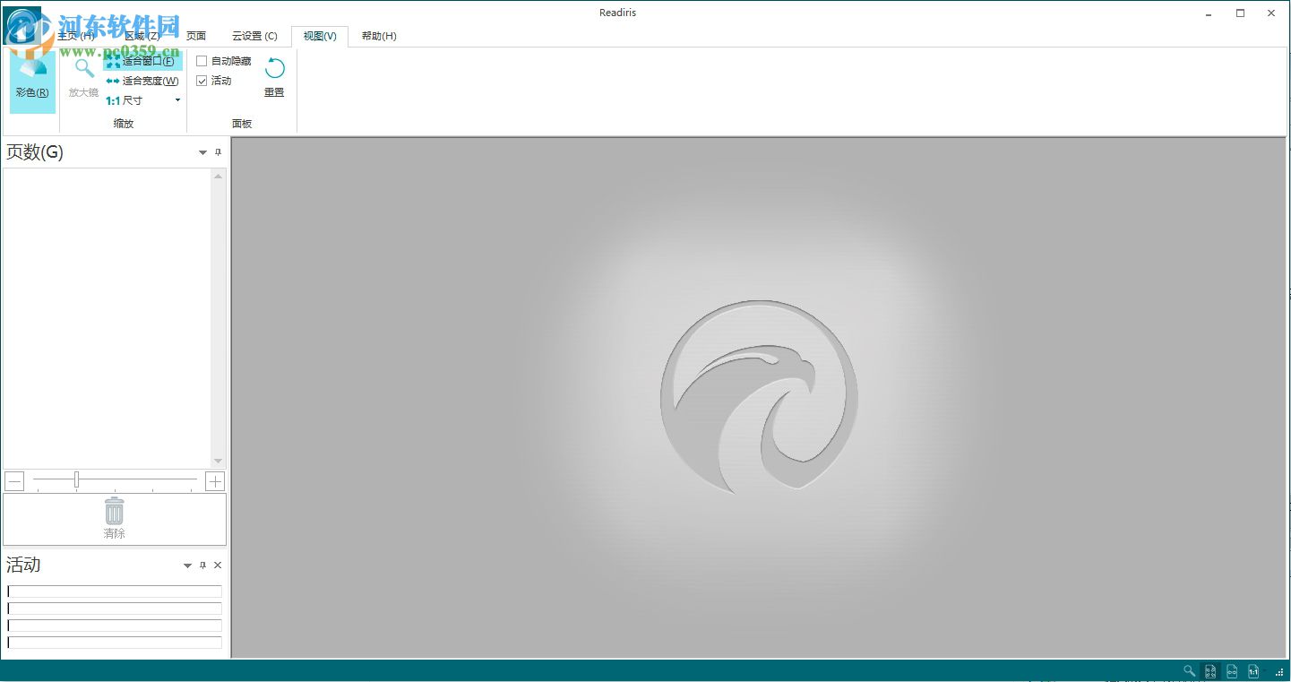The image size is (1291, 682).
Task: Click the 清除 trash clear button
Action: tap(115, 519)
